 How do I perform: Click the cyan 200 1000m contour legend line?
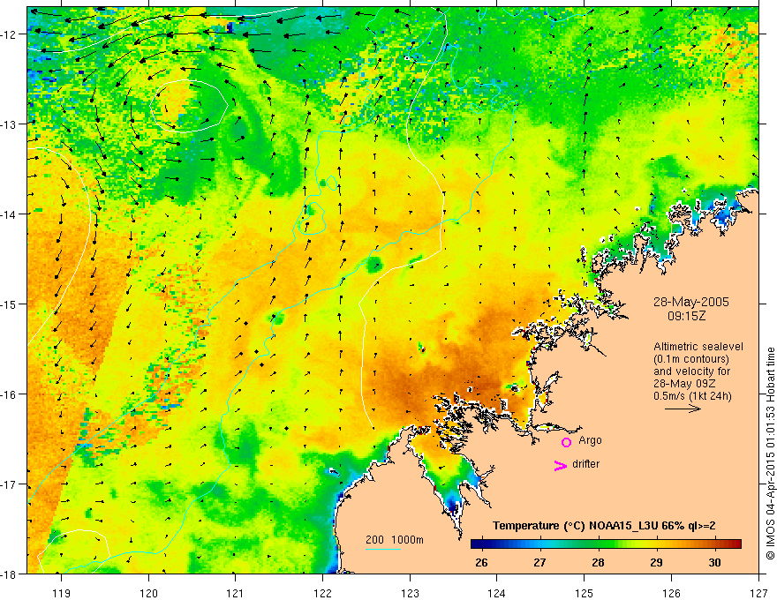(x=383, y=549)
